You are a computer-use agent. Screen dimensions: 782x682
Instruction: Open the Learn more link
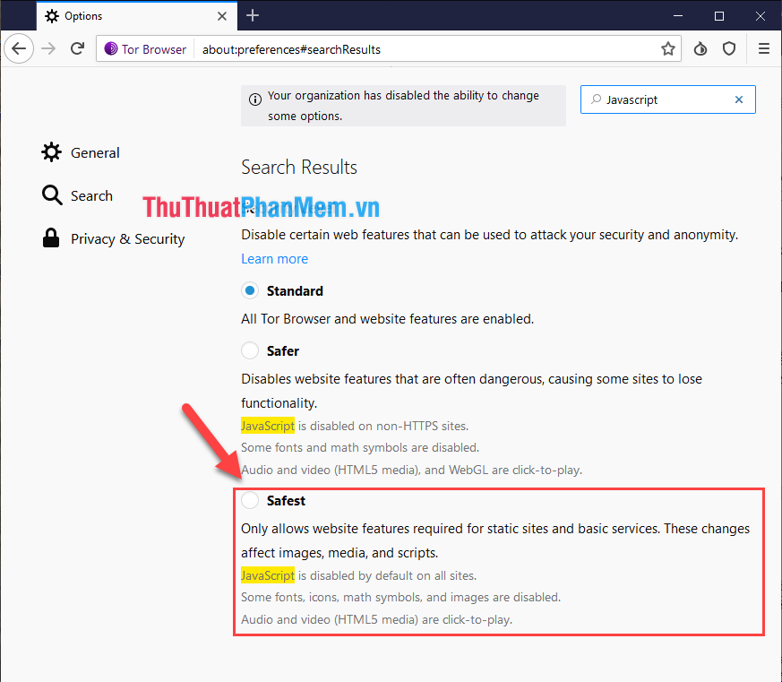point(274,258)
